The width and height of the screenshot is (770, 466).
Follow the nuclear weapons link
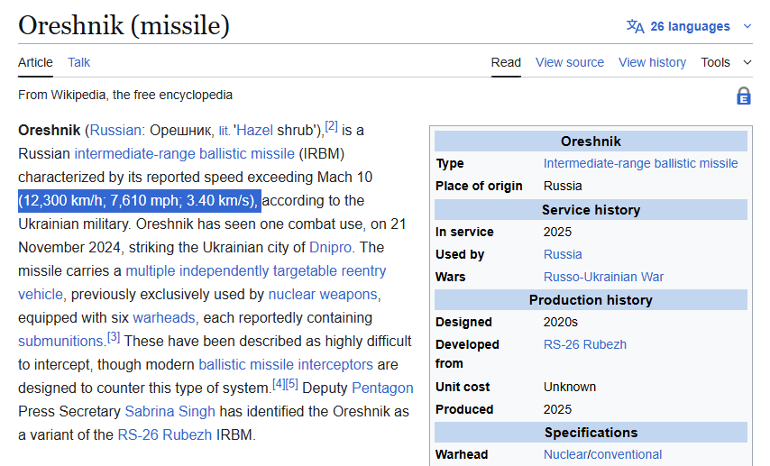point(323,294)
